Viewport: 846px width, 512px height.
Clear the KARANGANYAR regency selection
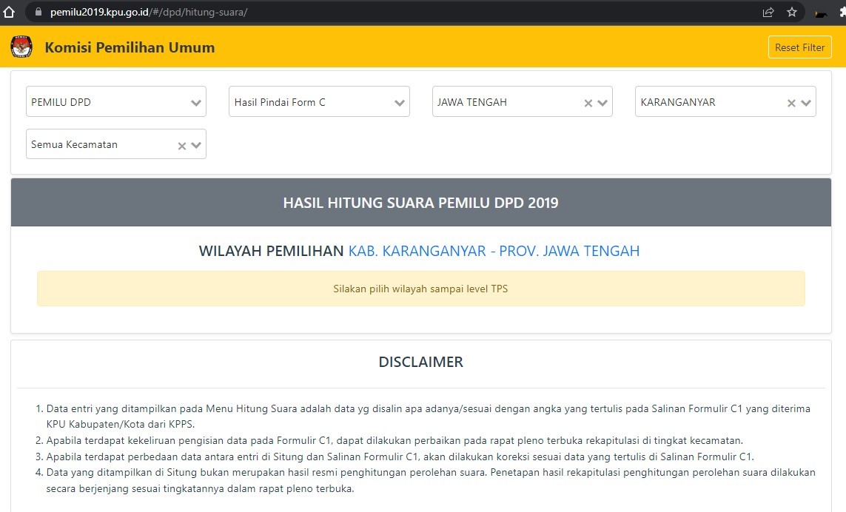coord(791,103)
